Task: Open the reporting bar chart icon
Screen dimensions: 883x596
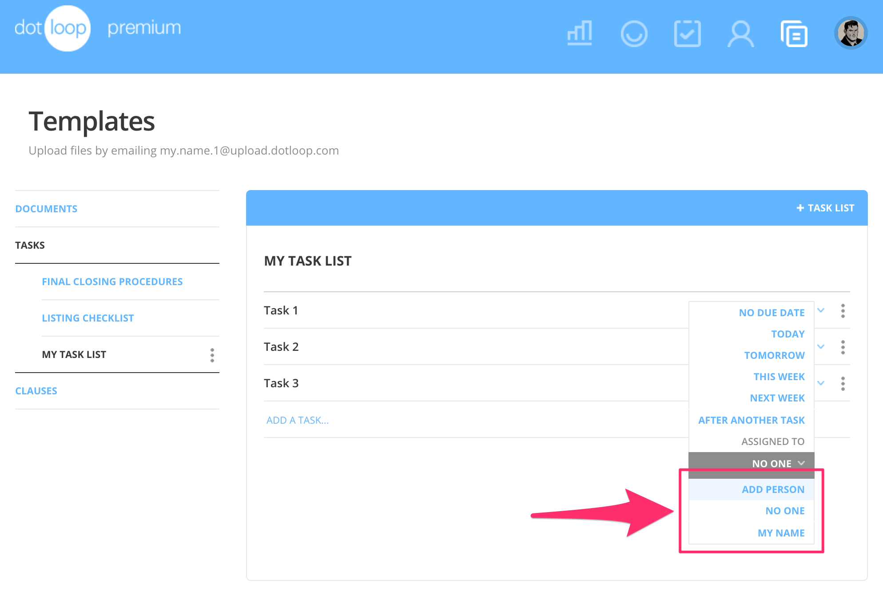Action: pos(580,33)
